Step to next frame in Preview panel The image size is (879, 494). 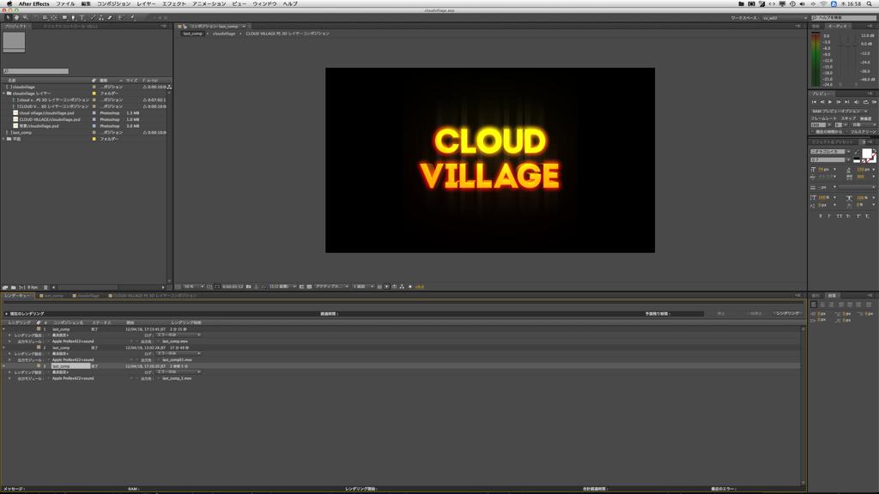pos(839,102)
